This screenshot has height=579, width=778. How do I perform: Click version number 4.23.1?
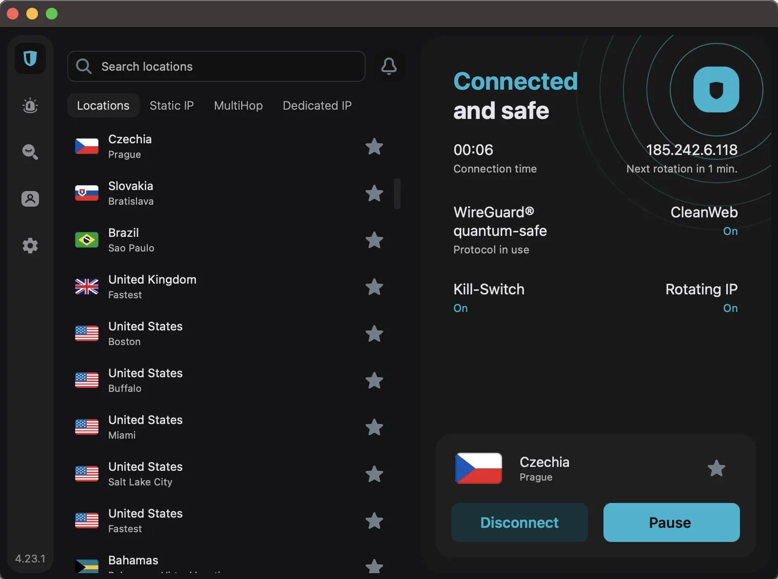pyautogui.click(x=30, y=559)
